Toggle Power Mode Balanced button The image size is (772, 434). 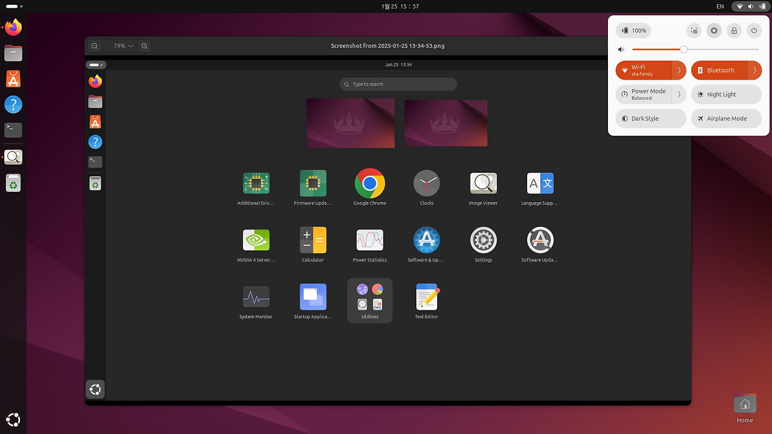click(x=643, y=94)
